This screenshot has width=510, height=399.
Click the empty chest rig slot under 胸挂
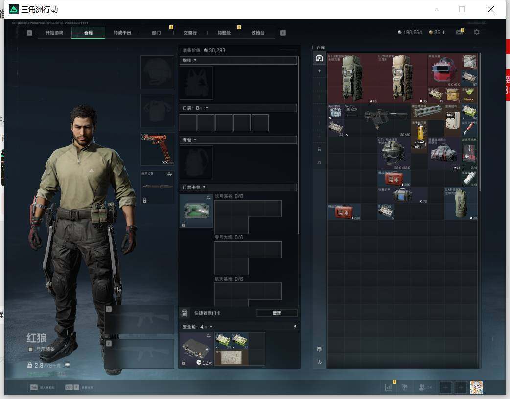[196, 83]
